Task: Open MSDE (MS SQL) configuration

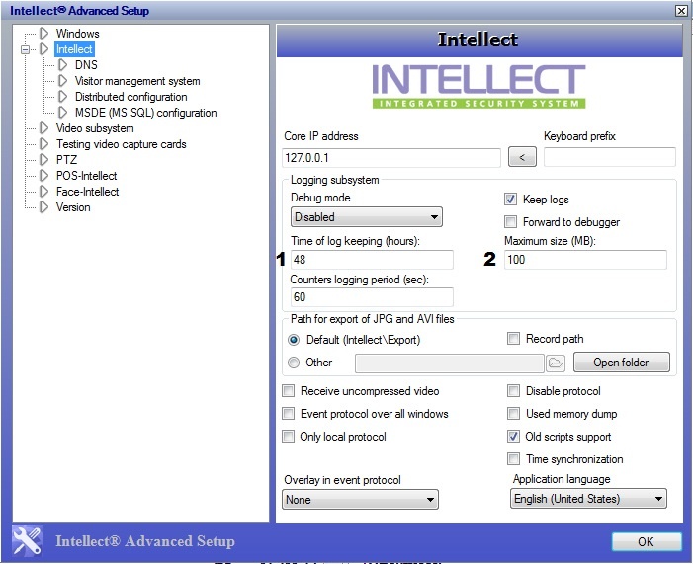Action: pos(146,113)
